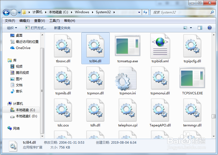Screen dimensions: 218x155
Task: Open the recent pages dropdown arrow
Action: point(19,13)
